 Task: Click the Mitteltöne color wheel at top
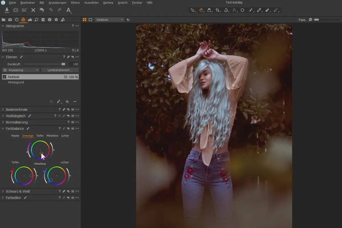(40, 150)
